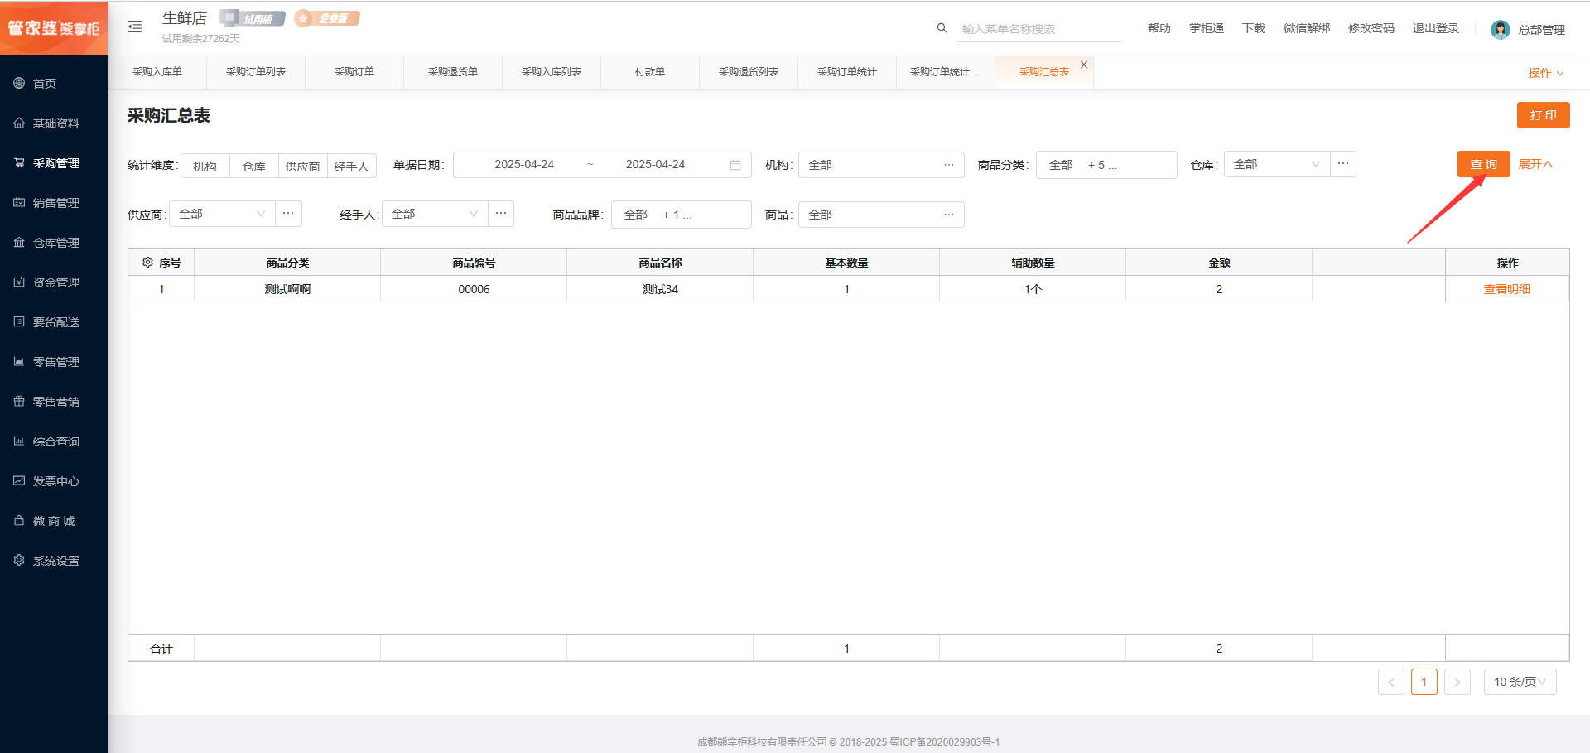Switch to the 付款单 tab
The height and width of the screenshot is (753, 1590).
click(650, 72)
